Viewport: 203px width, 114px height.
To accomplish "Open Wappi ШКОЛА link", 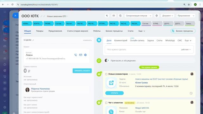I will pyautogui.click(x=142, y=108).
